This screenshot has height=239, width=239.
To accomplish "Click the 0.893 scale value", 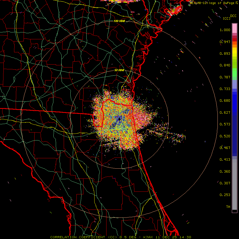I will (x=225, y=53).
